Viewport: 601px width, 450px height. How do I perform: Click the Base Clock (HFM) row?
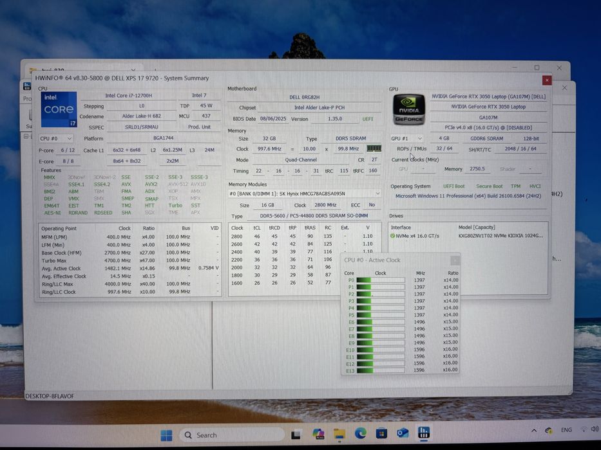[130, 253]
